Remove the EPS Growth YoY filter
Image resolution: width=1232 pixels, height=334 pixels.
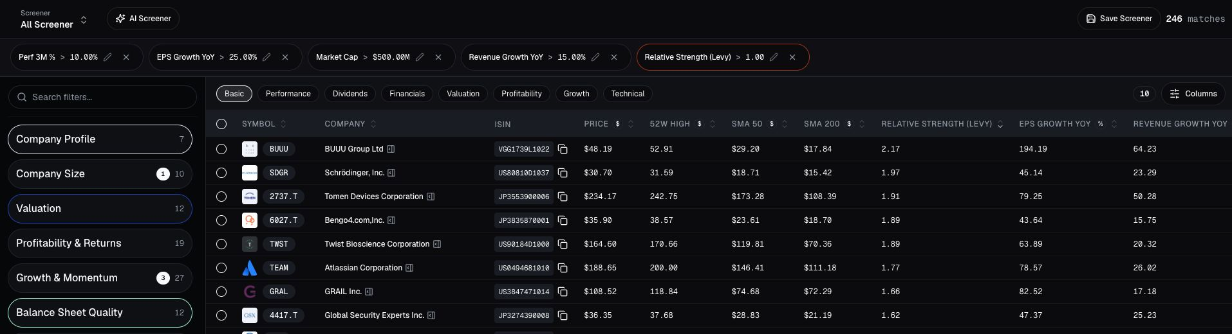click(285, 57)
